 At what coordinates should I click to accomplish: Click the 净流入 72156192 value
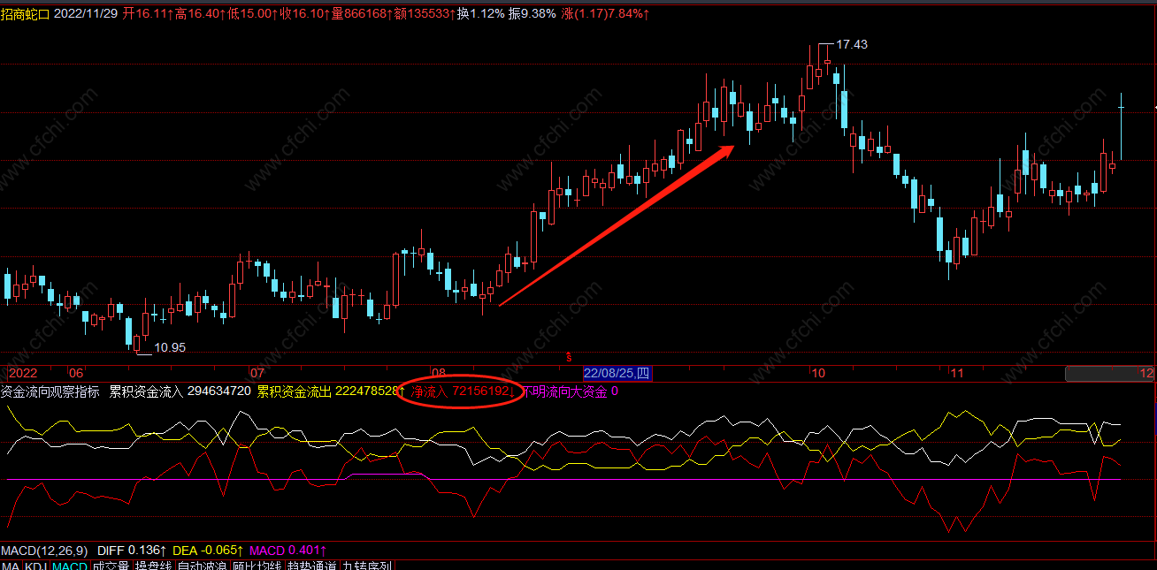coord(462,391)
